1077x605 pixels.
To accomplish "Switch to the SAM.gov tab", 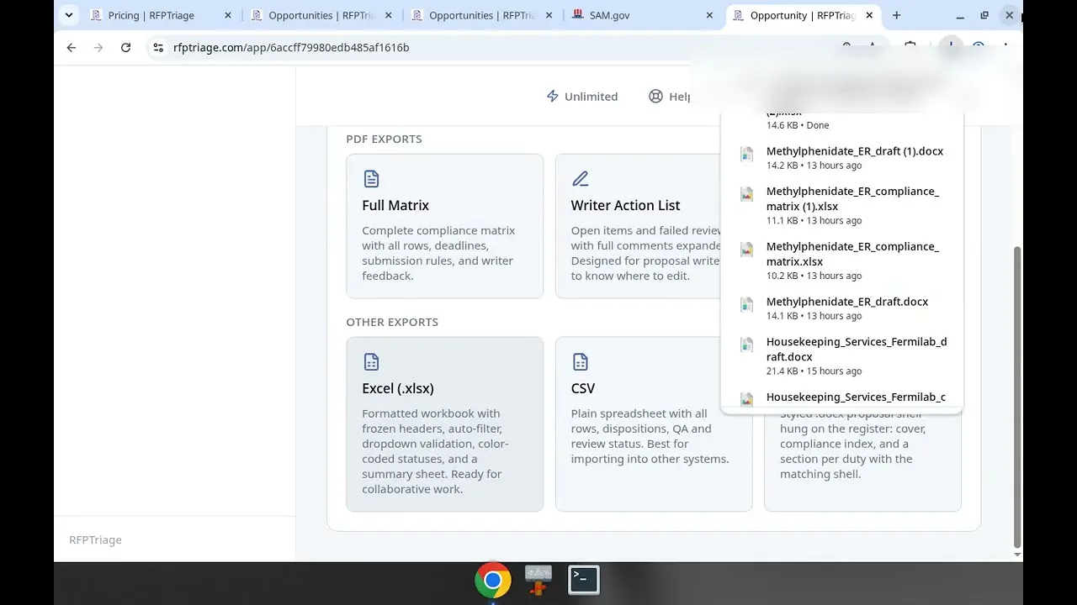I will (644, 15).
